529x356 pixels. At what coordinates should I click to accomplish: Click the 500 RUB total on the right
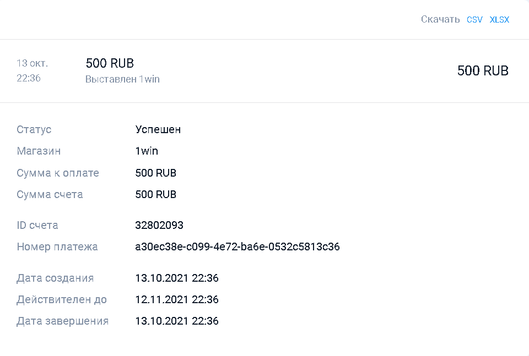pos(483,71)
